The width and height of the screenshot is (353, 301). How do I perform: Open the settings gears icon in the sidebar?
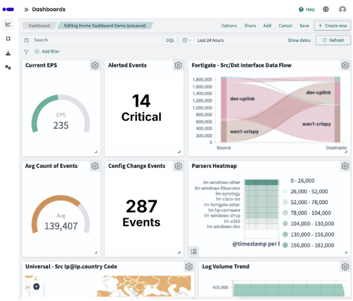(x=8, y=68)
